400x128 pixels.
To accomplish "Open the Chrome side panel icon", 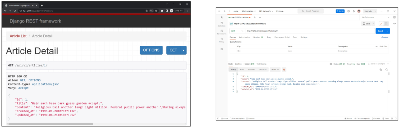I will pos(166,11).
